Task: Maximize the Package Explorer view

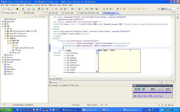Action: [46, 12]
